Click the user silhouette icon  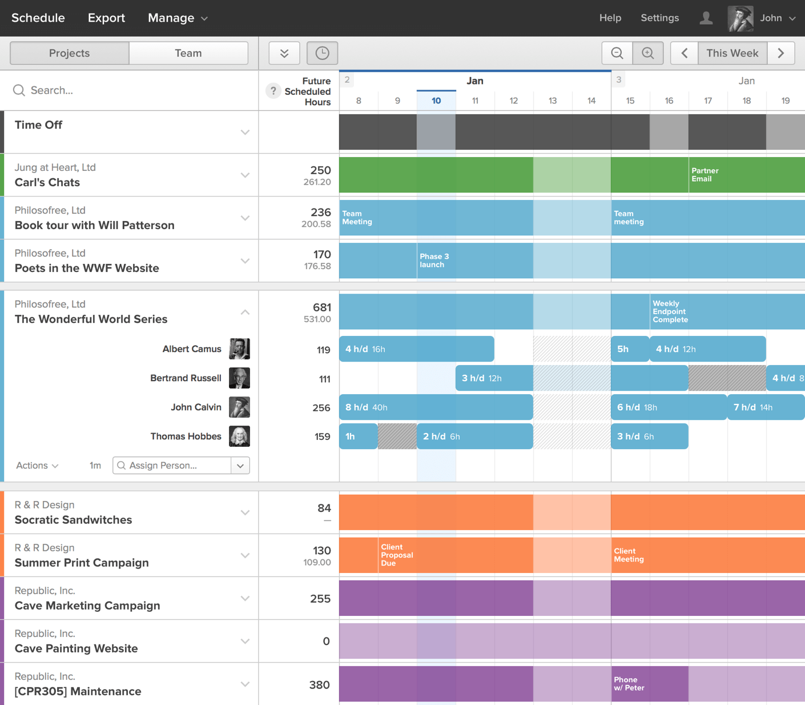[706, 18]
